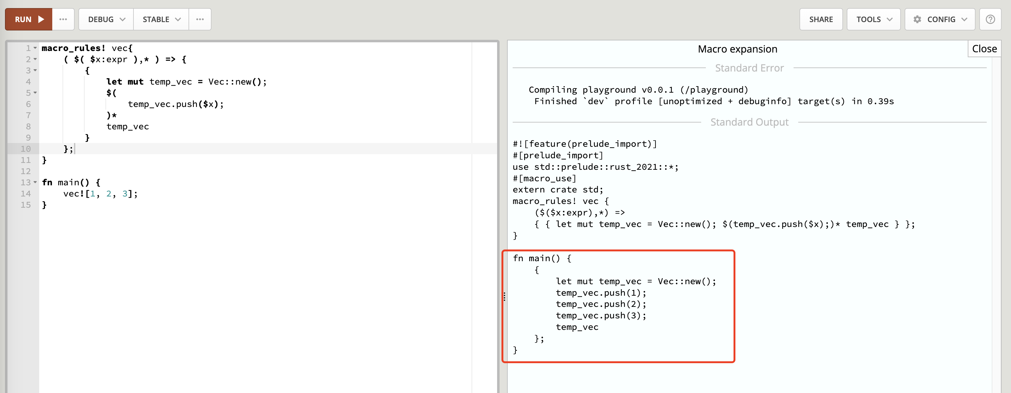Expand the TOOLS dropdown menu
The height and width of the screenshot is (393, 1011).
[x=873, y=19]
